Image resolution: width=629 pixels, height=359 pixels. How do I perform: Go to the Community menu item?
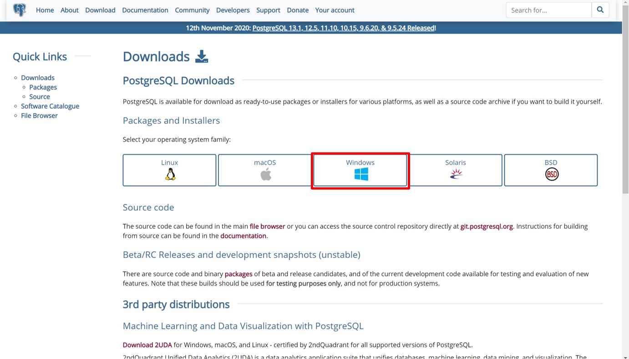click(192, 10)
